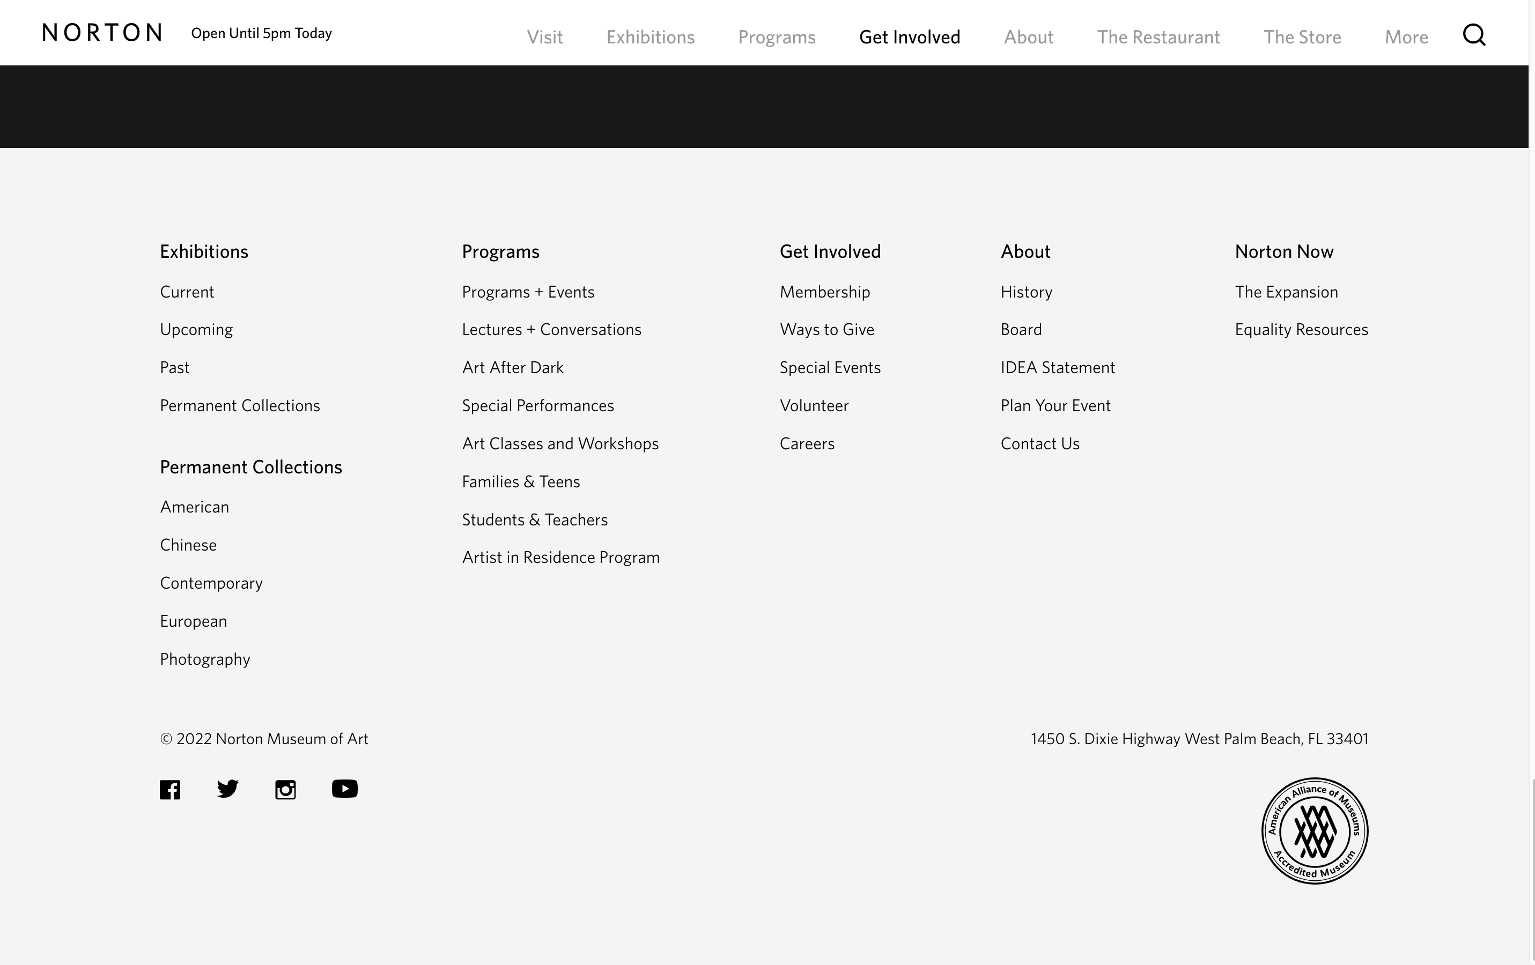The image size is (1535, 965).
Task: Open the Norton Facebook page icon
Action: click(169, 789)
